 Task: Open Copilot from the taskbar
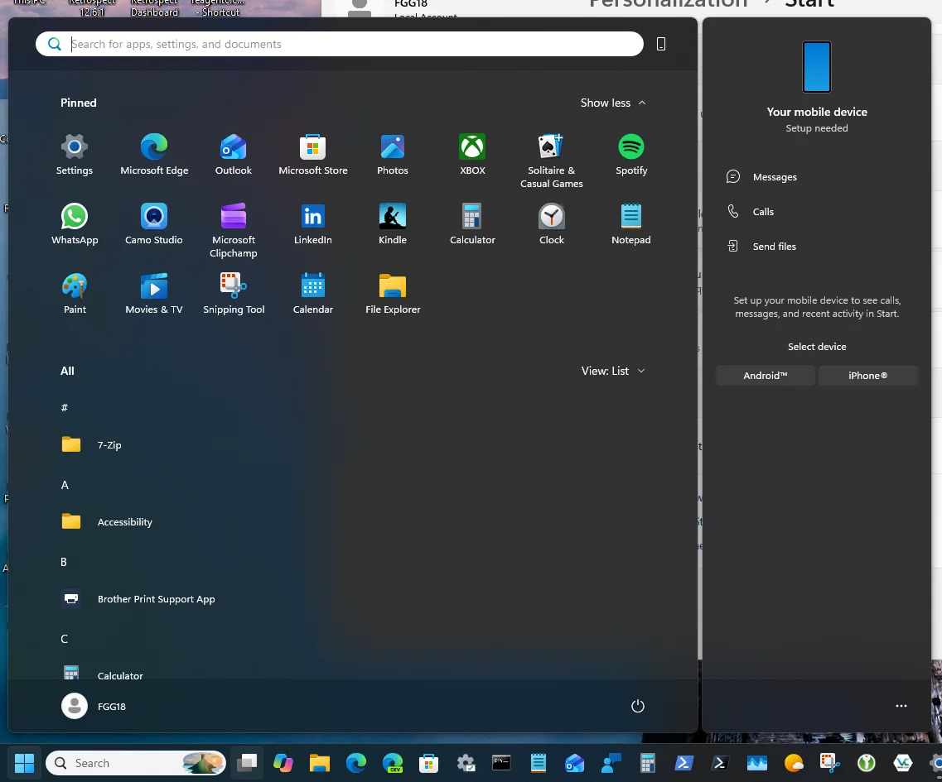(283, 763)
